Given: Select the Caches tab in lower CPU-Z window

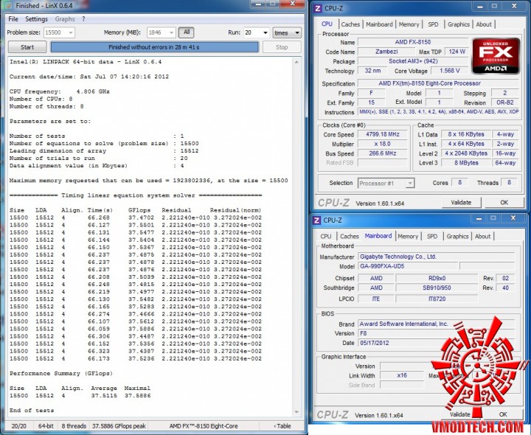Looking at the screenshot, I should [349, 236].
